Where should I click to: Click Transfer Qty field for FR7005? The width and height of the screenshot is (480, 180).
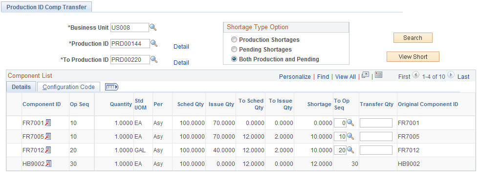click(x=376, y=136)
